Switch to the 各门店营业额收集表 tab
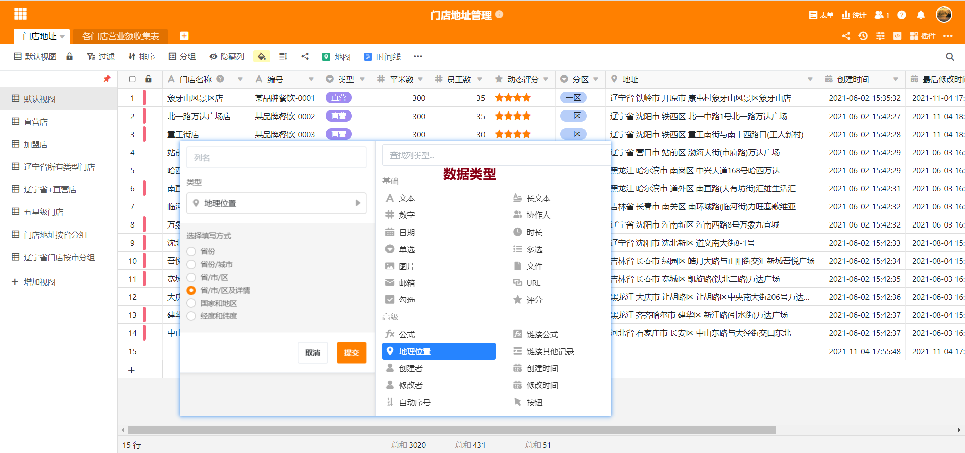This screenshot has height=453, width=965. click(x=121, y=36)
